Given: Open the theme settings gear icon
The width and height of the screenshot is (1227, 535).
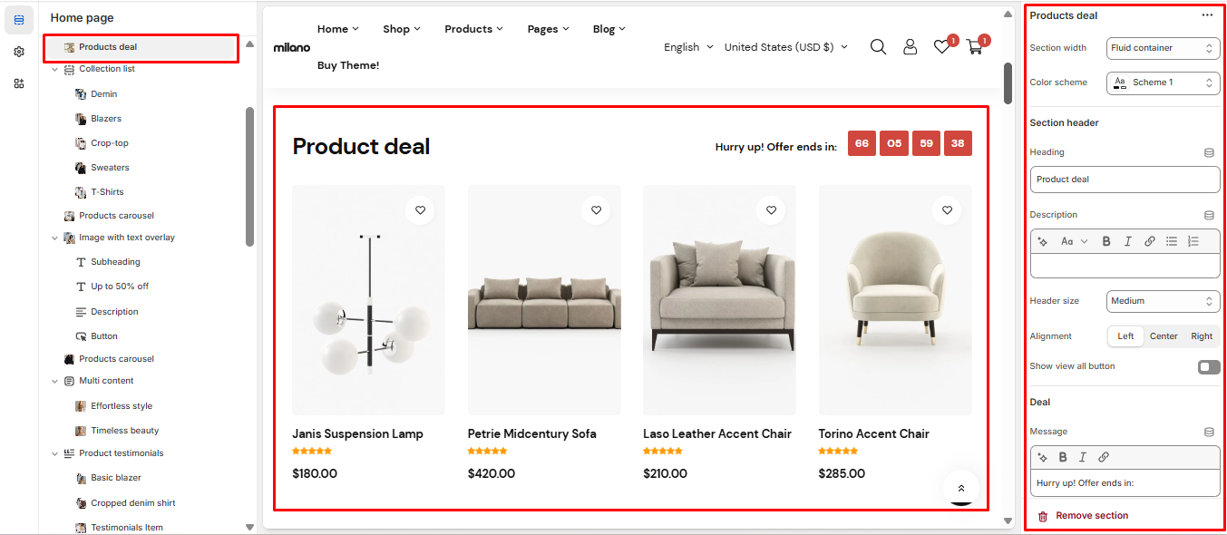Looking at the screenshot, I should pos(19,52).
